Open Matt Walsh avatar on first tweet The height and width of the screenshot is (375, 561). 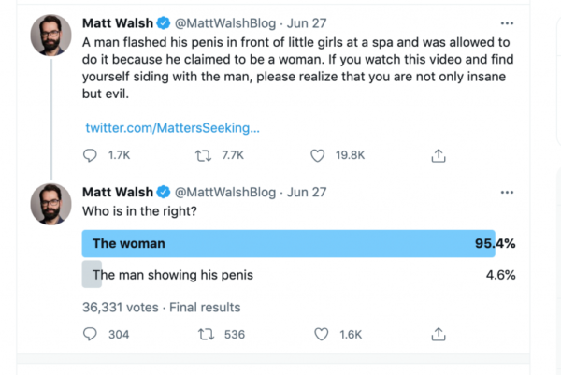click(x=50, y=36)
